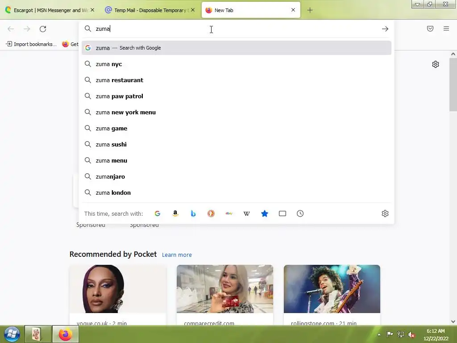The width and height of the screenshot is (457, 343).
Task: Open comparecredit.com Pocket story thumbnail
Action: (x=225, y=289)
